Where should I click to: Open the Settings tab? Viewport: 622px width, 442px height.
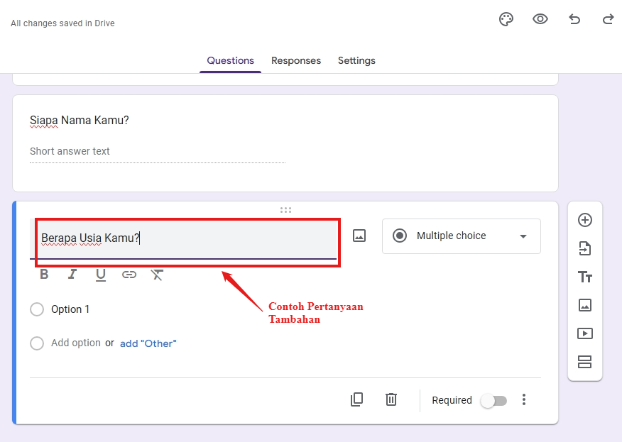(x=356, y=60)
